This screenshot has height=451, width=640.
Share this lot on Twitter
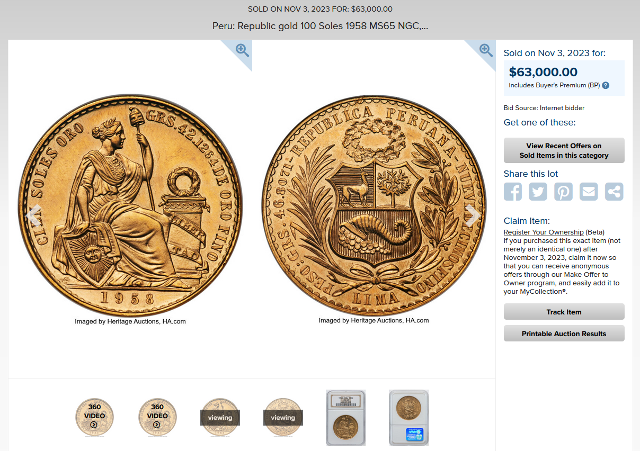538,192
